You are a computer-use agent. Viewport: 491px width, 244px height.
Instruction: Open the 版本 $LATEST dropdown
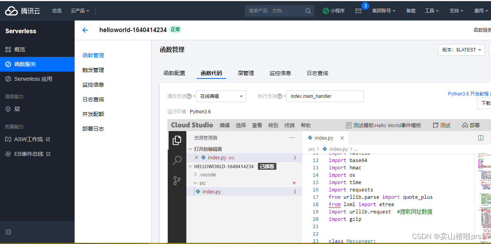pos(461,50)
